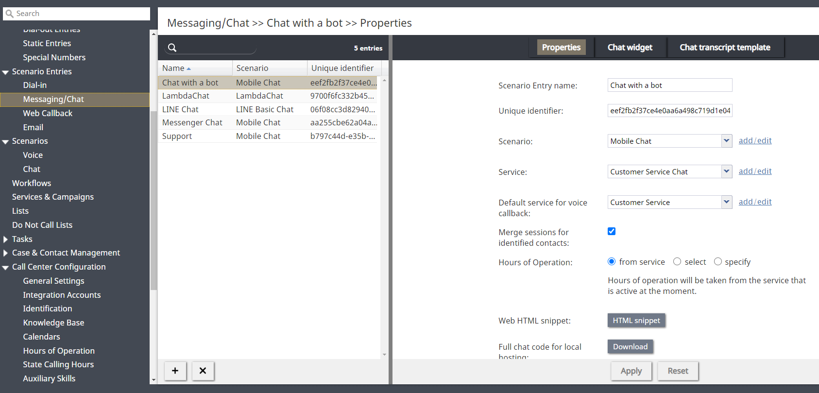Switch to the Chat widget tab
This screenshot has height=393, width=819.
click(630, 47)
